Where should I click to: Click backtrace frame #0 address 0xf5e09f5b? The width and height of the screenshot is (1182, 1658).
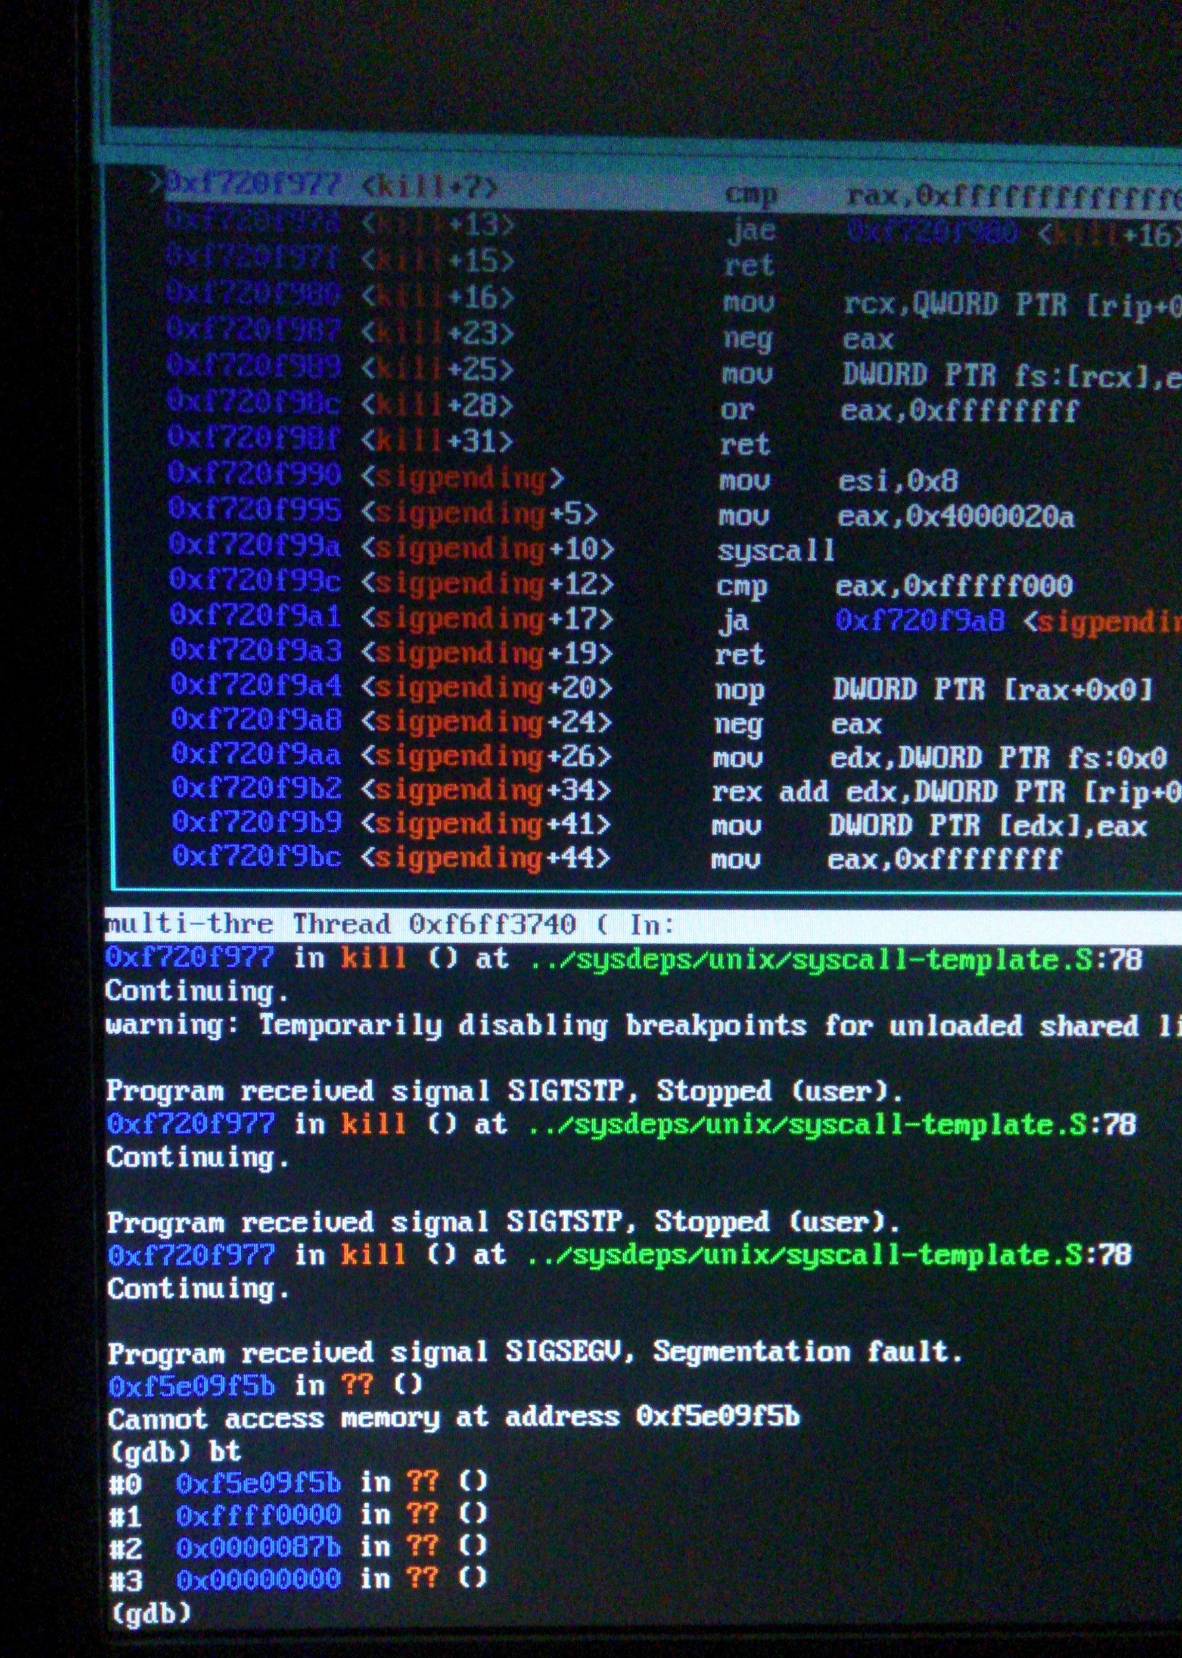[x=259, y=1483]
